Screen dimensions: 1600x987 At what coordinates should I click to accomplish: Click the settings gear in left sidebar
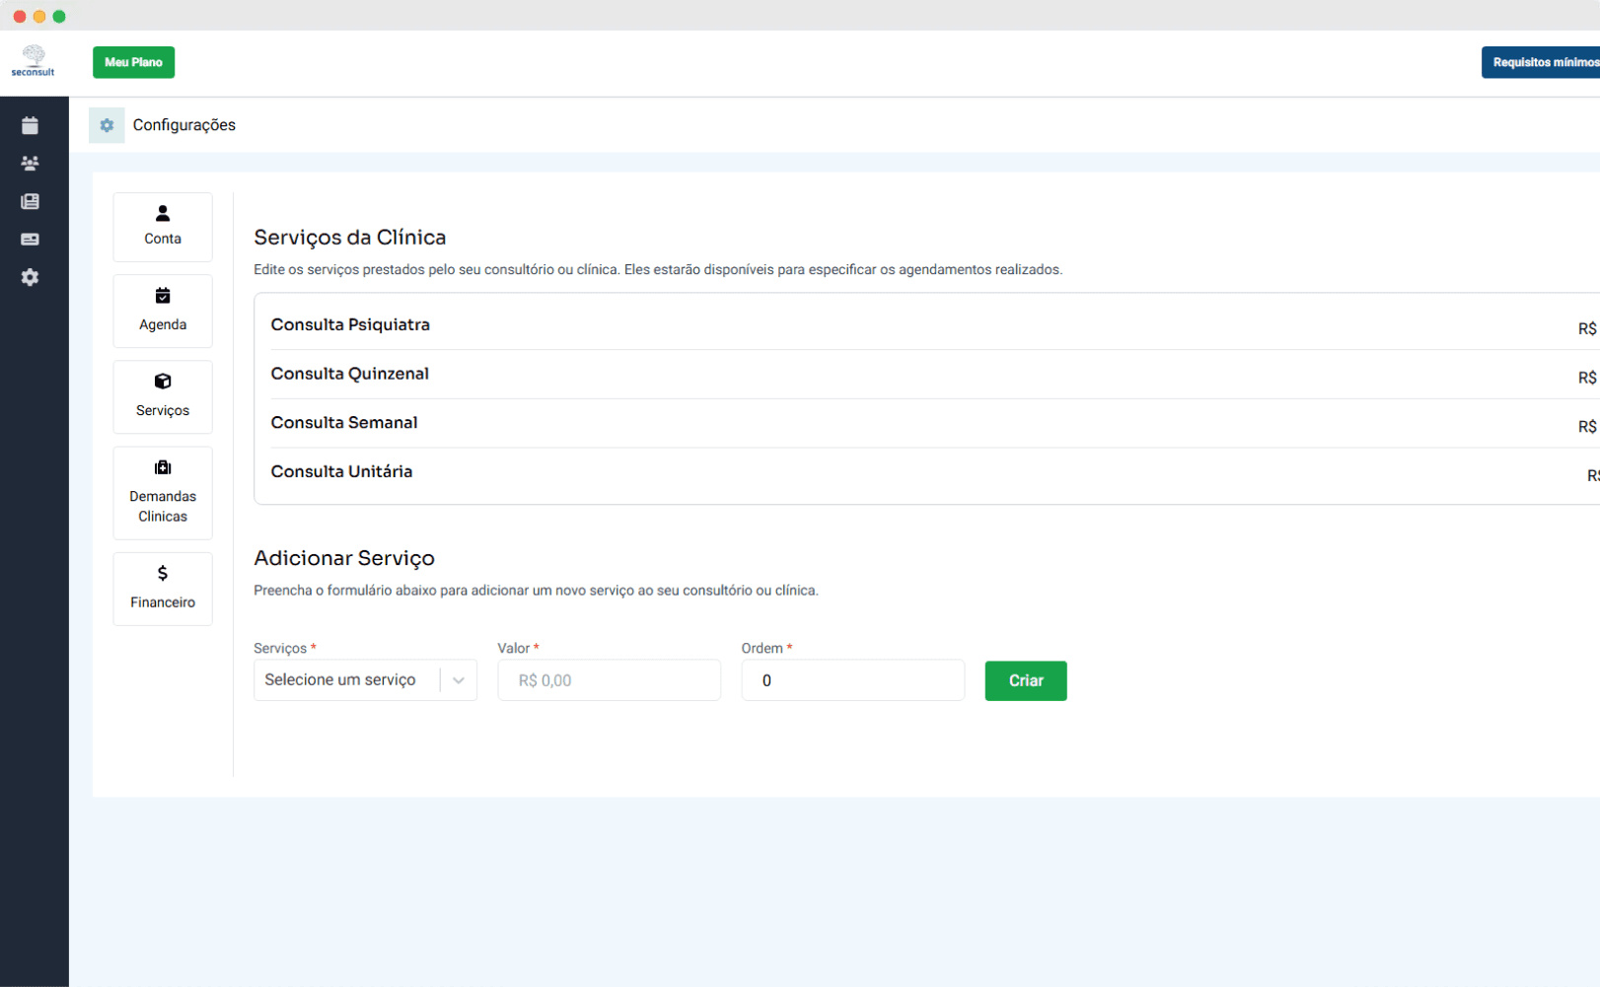pyautogui.click(x=30, y=278)
